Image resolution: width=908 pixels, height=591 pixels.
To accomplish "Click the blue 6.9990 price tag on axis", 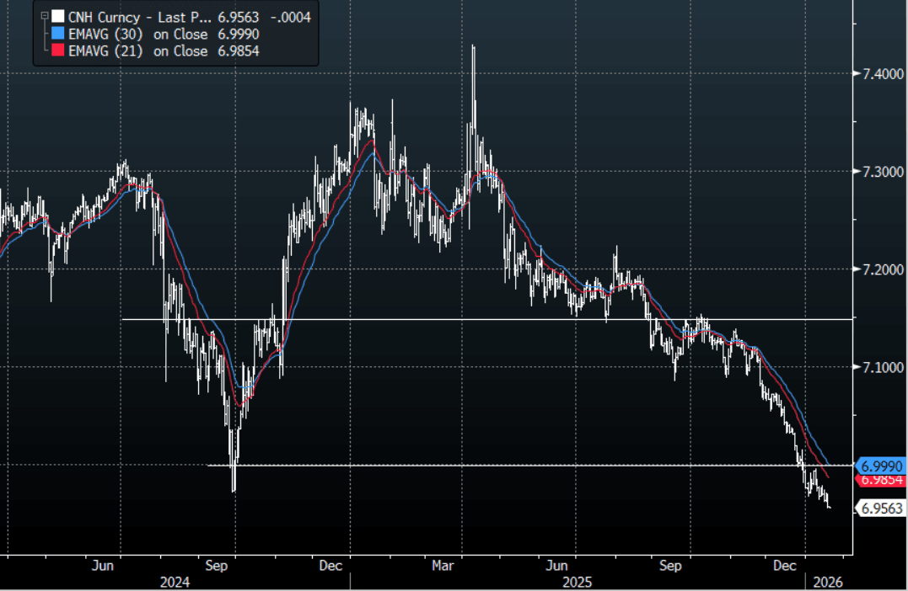I will pos(881,466).
